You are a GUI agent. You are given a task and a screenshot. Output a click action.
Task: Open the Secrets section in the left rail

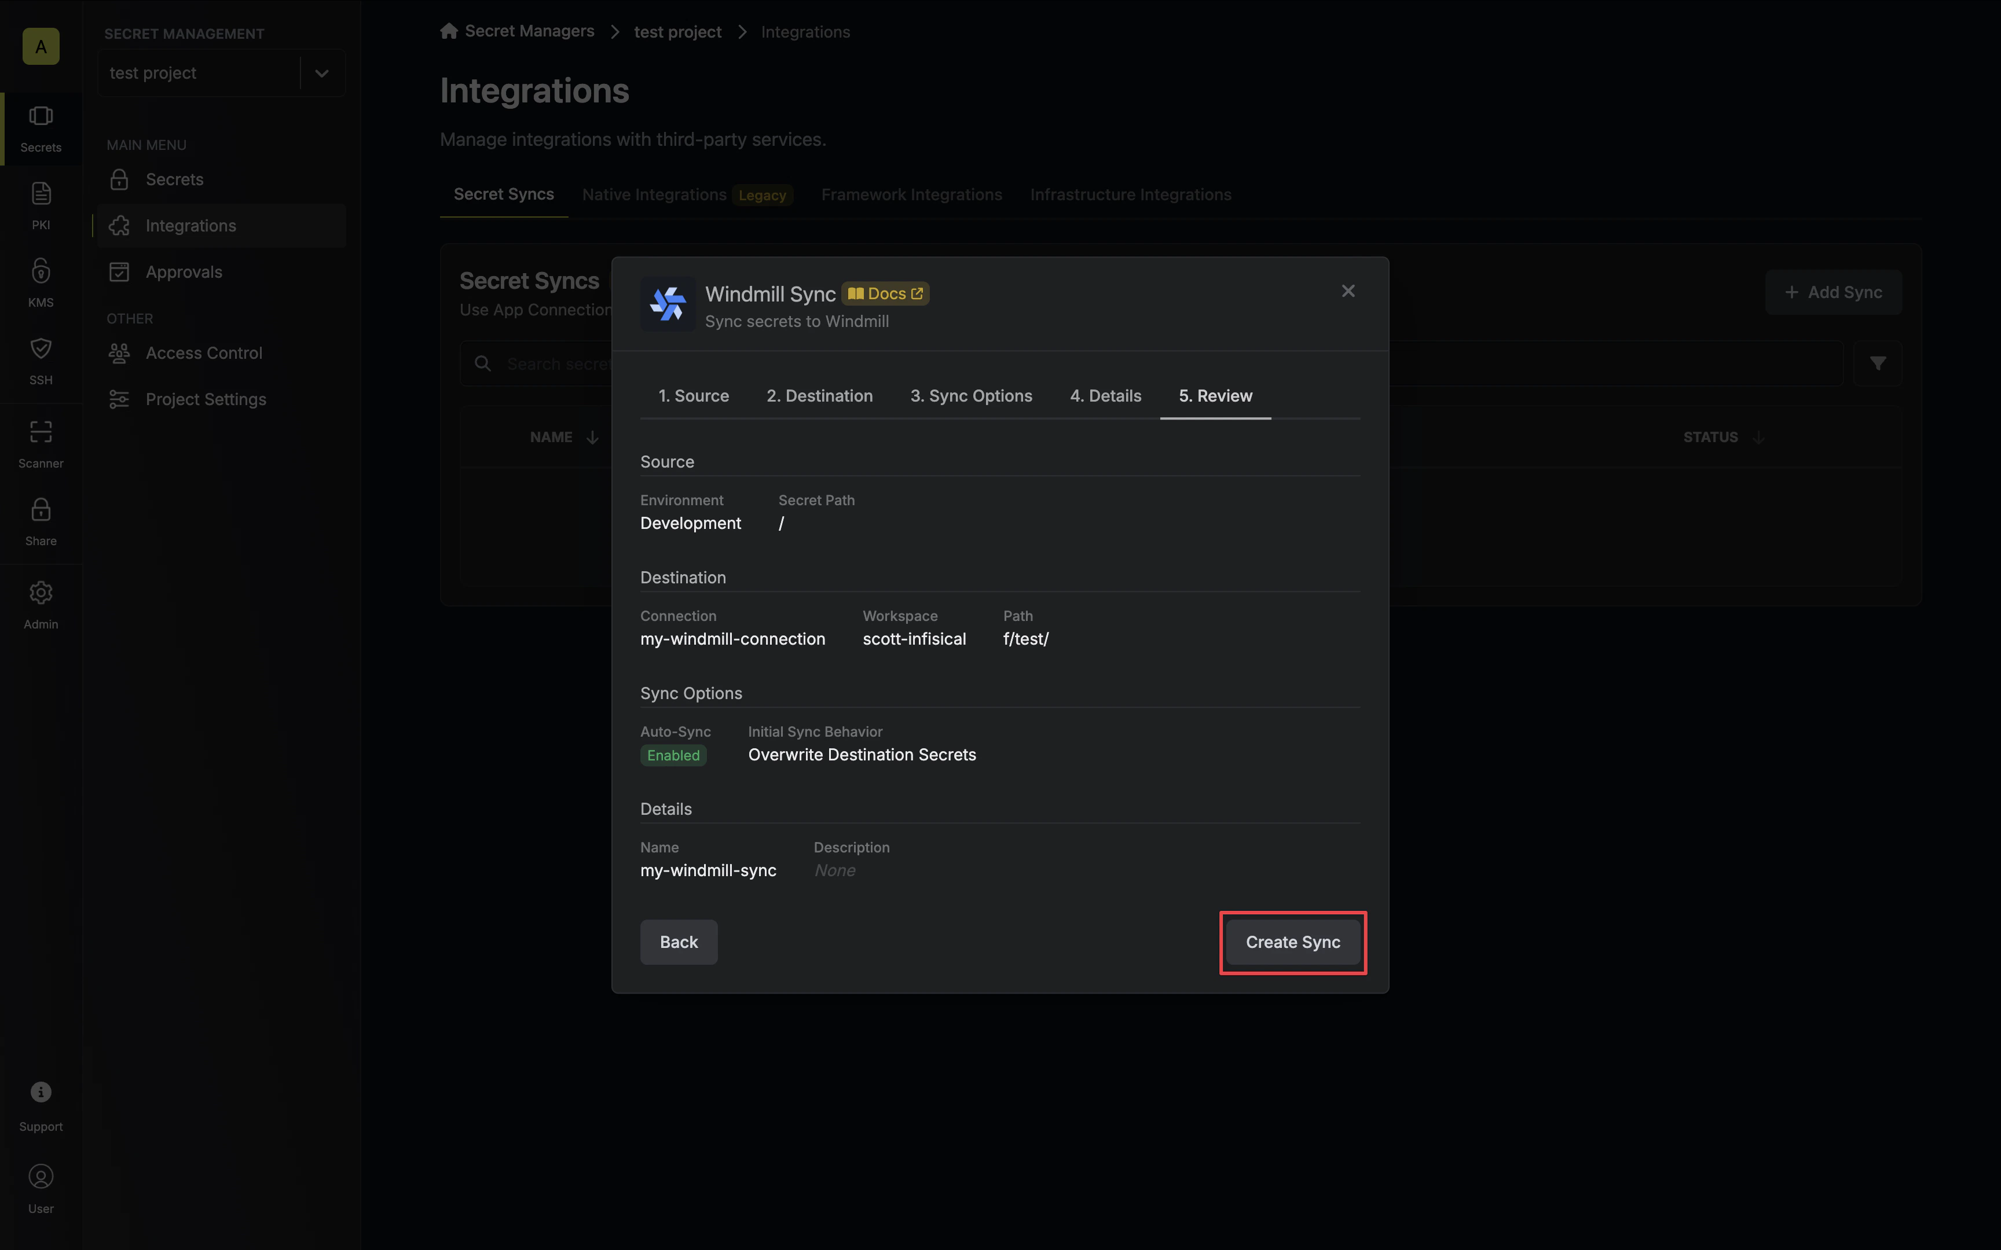41,129
